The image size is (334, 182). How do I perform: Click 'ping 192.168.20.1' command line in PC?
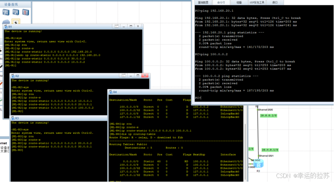click(214, 10)
